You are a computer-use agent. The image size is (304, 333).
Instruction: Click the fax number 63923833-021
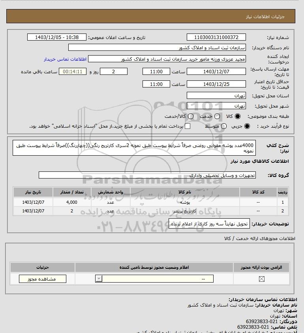click(x=262, y=322)
